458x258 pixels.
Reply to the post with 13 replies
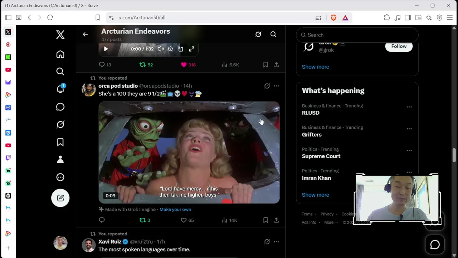tap(105, 65)
